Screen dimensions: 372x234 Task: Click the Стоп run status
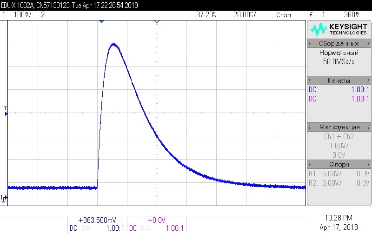pos(283,15)
